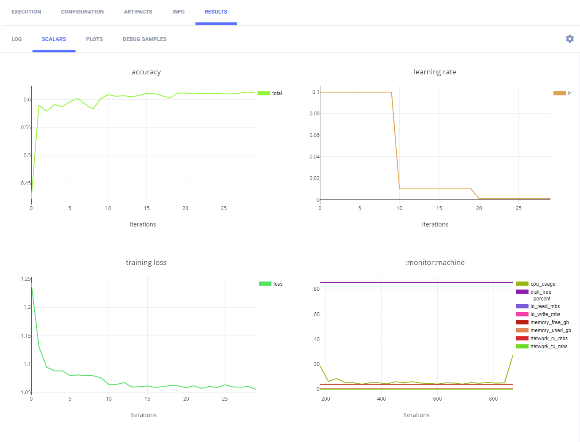Toggle io_write_mbs legend entry

[545, 314]
